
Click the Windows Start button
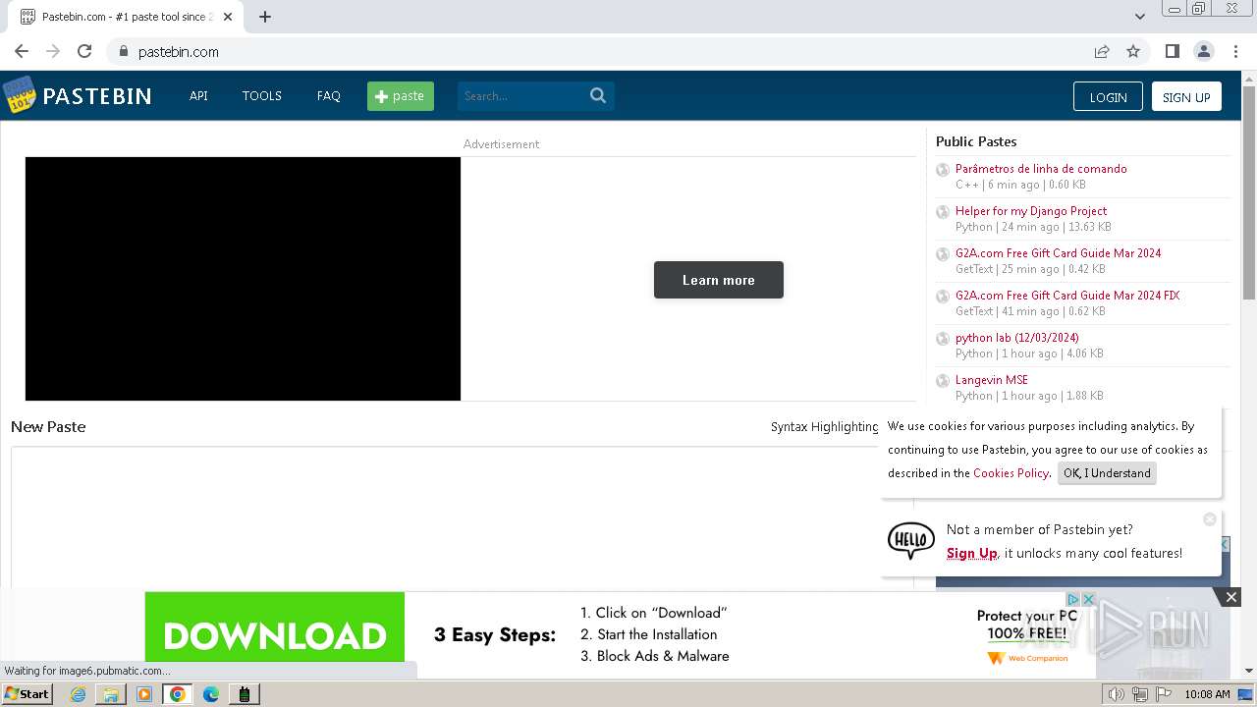pos(27,694)
